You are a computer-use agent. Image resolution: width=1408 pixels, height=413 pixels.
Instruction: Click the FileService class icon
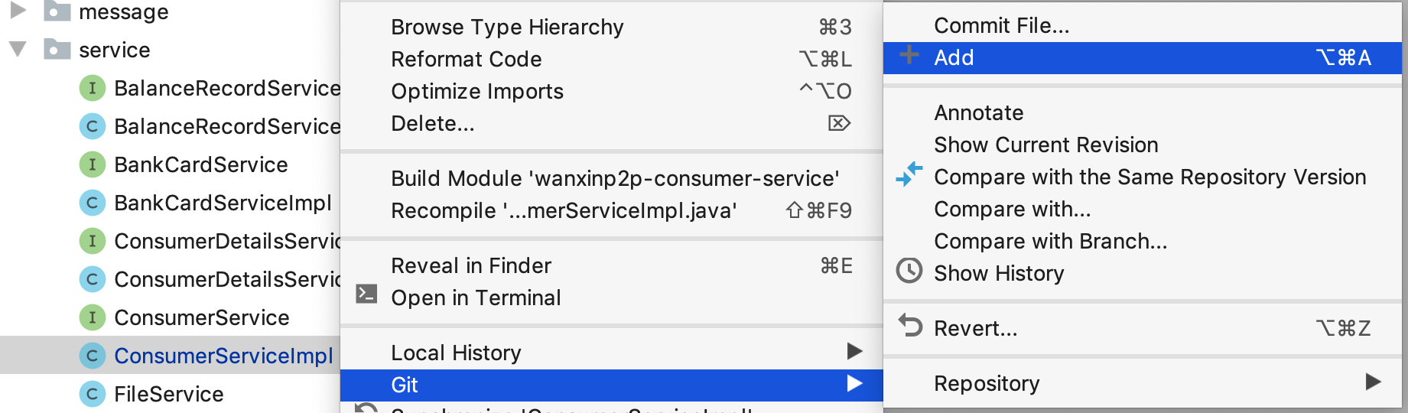(x=93, y=394)
